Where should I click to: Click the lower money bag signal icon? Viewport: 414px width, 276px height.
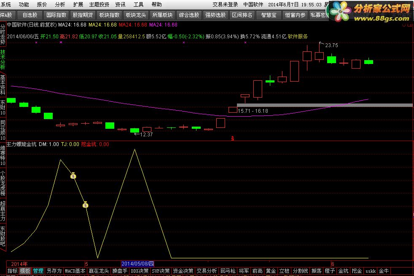click(85, 205)
